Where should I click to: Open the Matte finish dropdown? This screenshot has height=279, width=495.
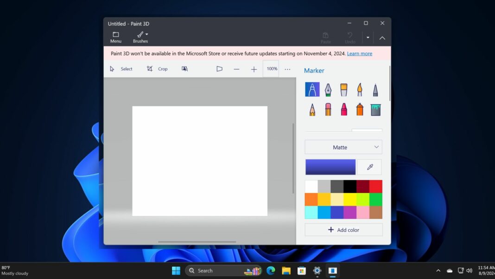coord(343,147)
